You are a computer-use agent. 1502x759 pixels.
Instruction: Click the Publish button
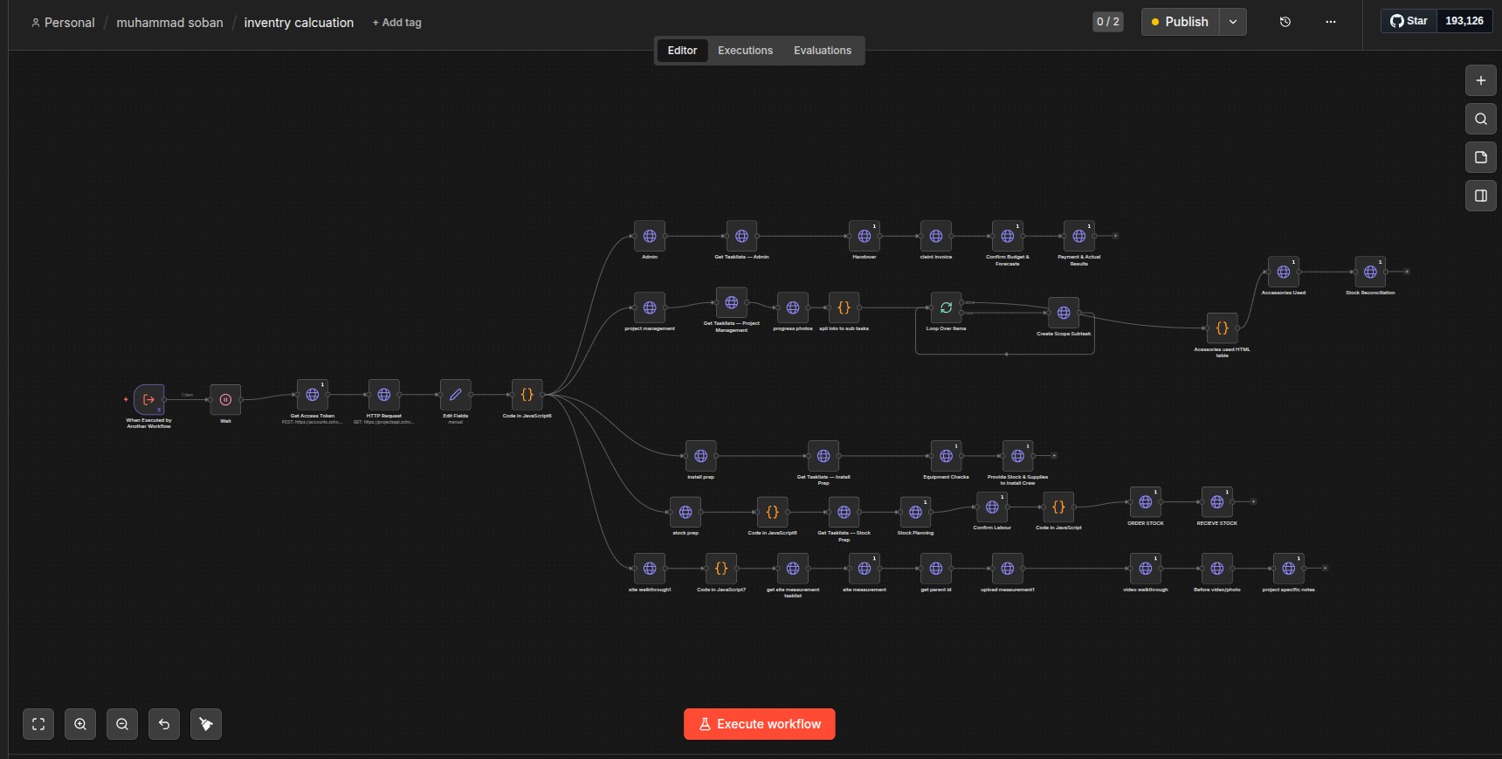pyautogui.click(x=1181, y=22)
